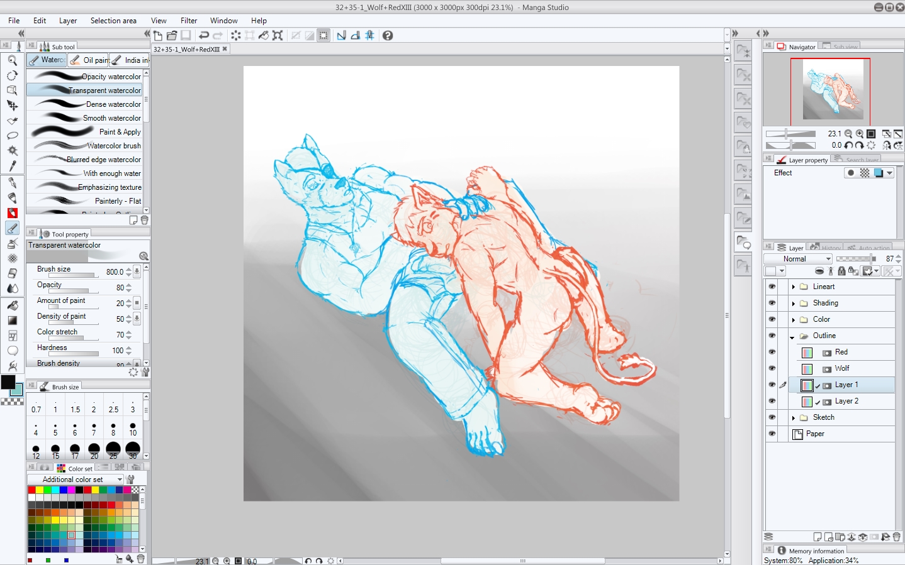The image size is (905, 565).
Task: Pick the red swatch in color set
Action: (31, 490)
